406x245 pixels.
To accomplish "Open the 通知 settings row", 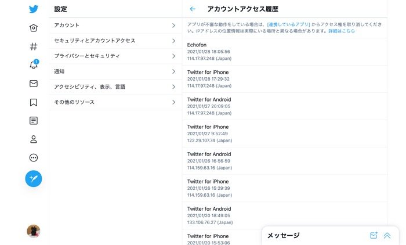I will 115,71.
